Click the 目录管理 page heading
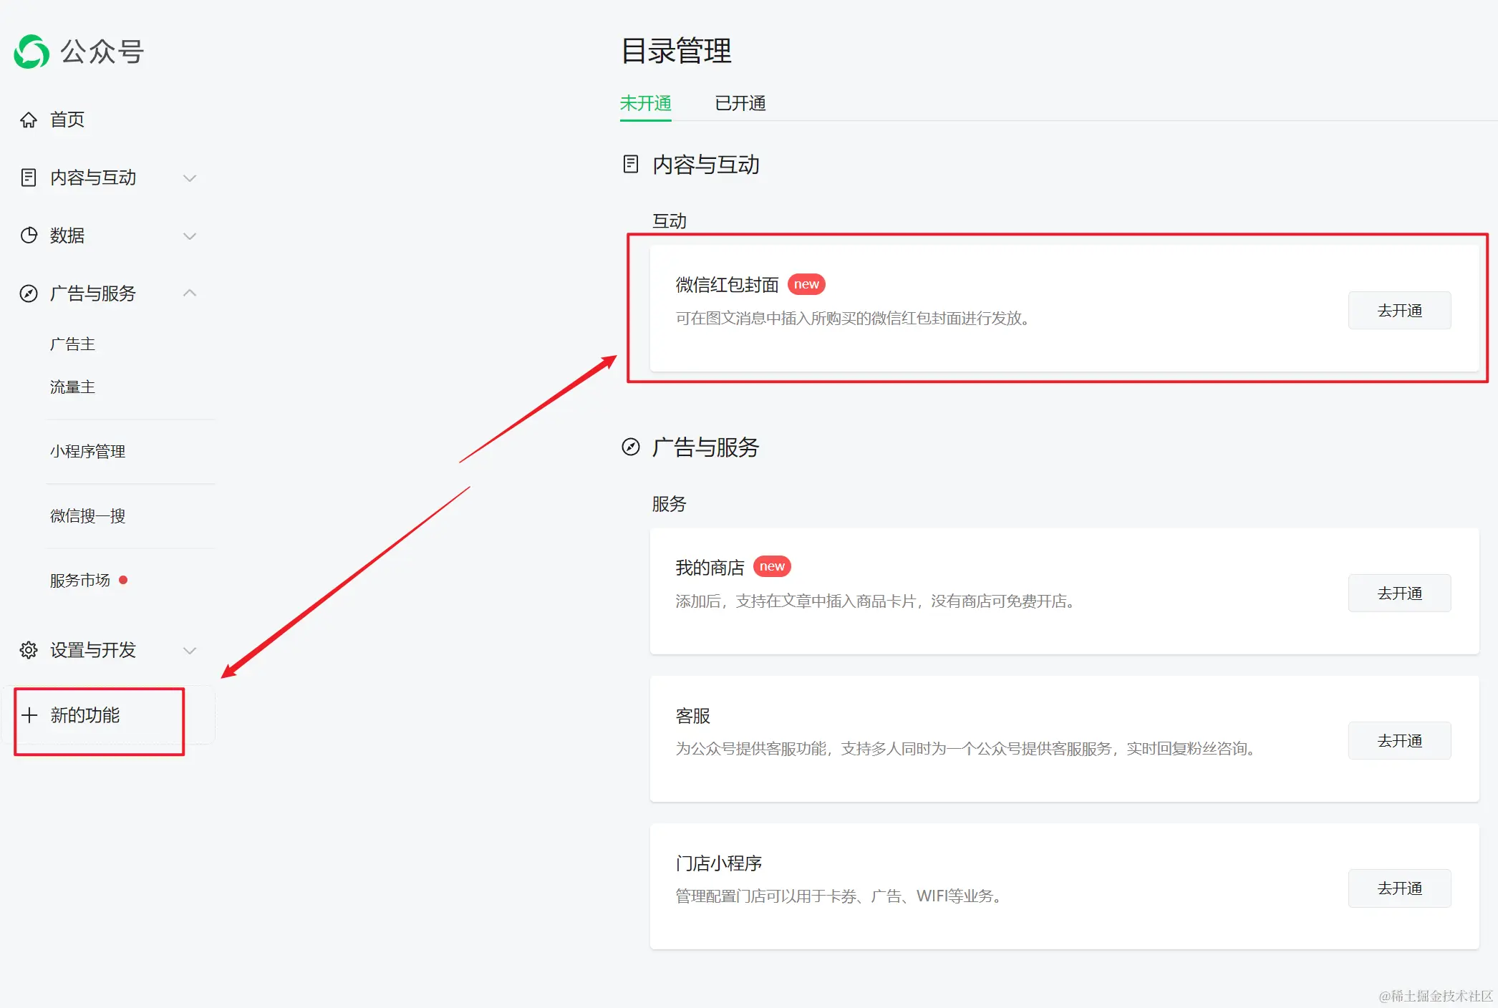1498x1008 pixels. click(x=676, y=51)
